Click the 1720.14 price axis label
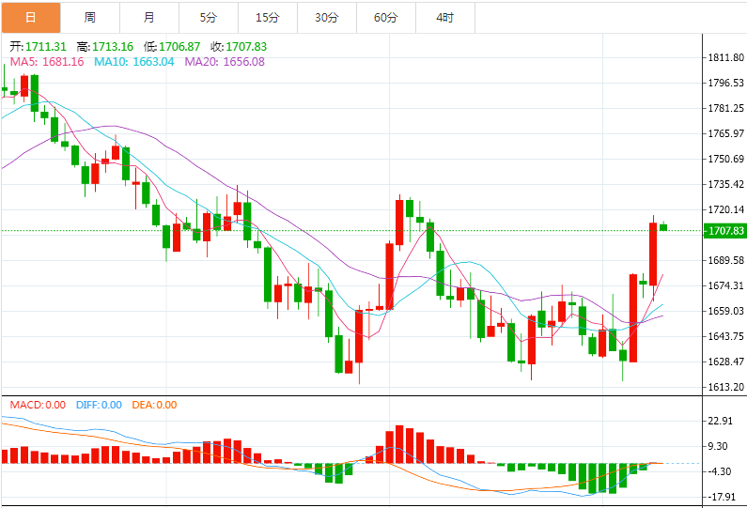The height and width of the screenshot is (508, 747). [x=726, y=209]
